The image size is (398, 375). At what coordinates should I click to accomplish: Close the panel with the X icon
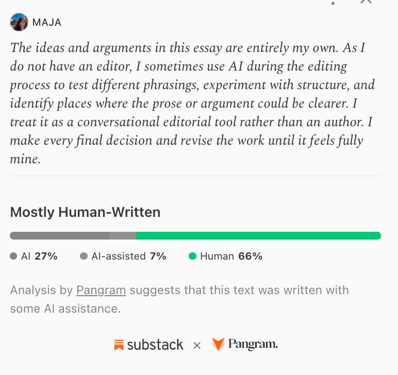pyautogui.click(x=366, y=1)
